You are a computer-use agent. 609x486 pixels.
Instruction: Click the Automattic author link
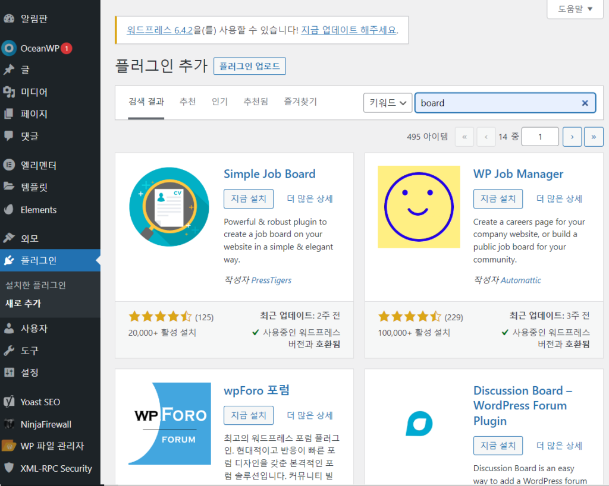(x=521, y=280)
